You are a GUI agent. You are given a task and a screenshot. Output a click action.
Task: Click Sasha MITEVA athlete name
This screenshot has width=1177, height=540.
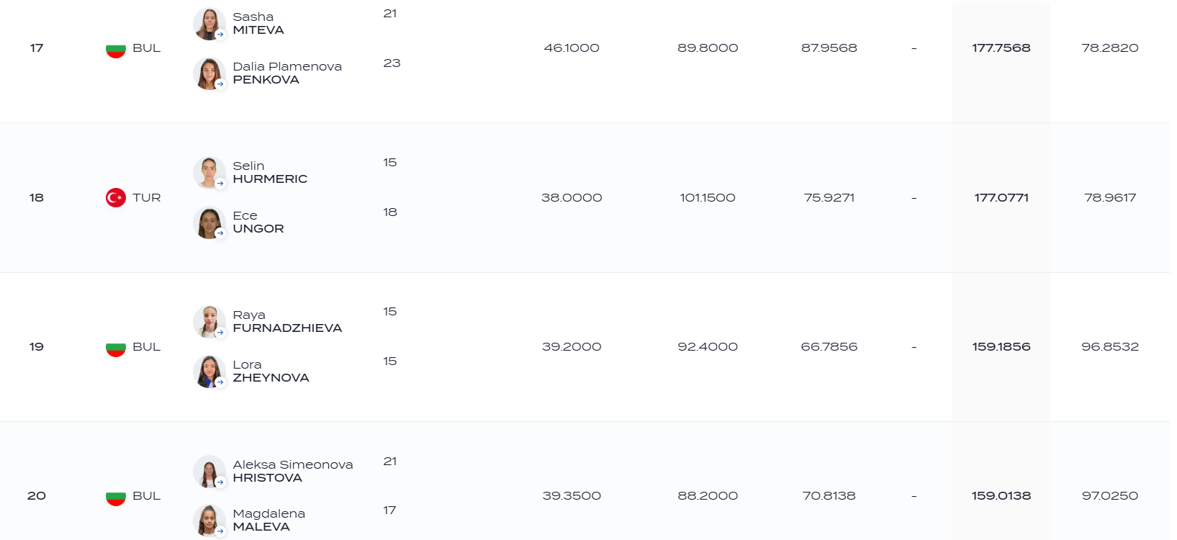(x=258, y=23)
